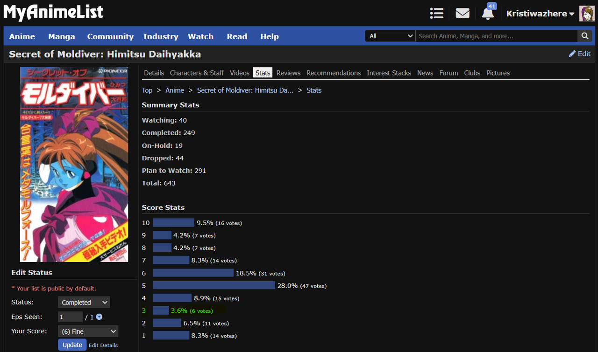Image resolution: width=598 pixels, height=352 pixels.
Task: Open the Industry menu
Action: coord(161,36)
